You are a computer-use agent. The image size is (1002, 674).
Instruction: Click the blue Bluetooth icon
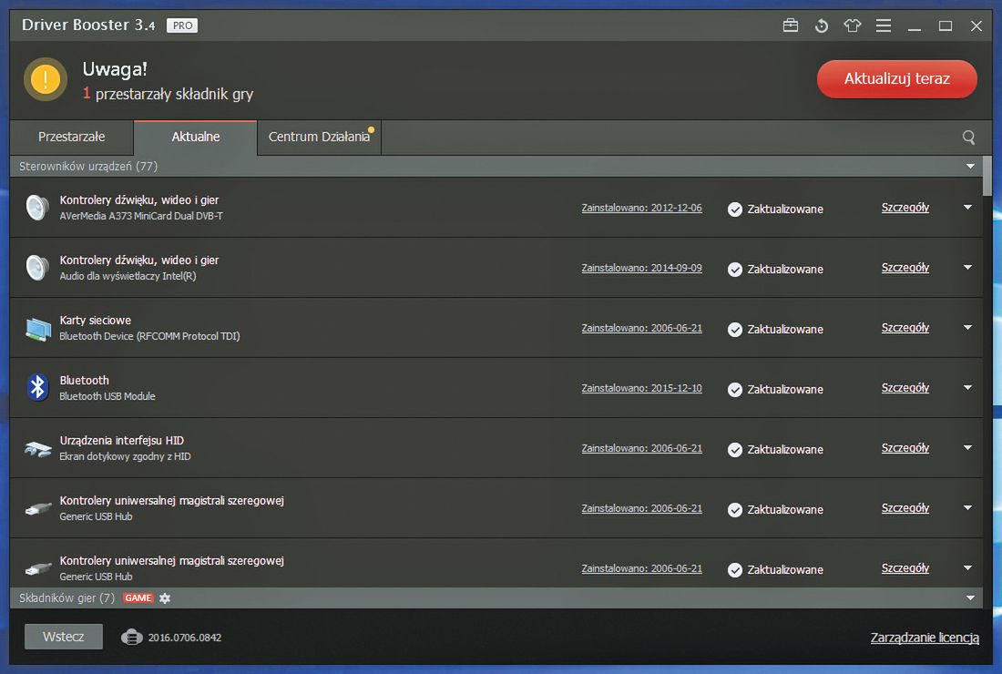[37, 387]
